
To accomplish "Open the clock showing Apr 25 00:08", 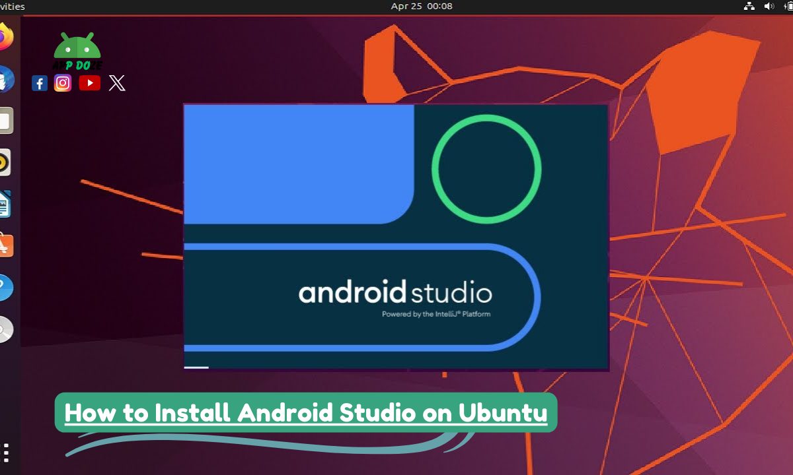I will [x=422, y=6].
